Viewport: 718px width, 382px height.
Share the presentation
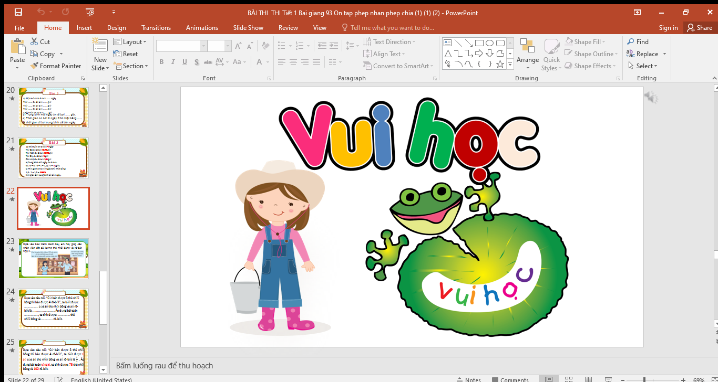tap(699, 28)
